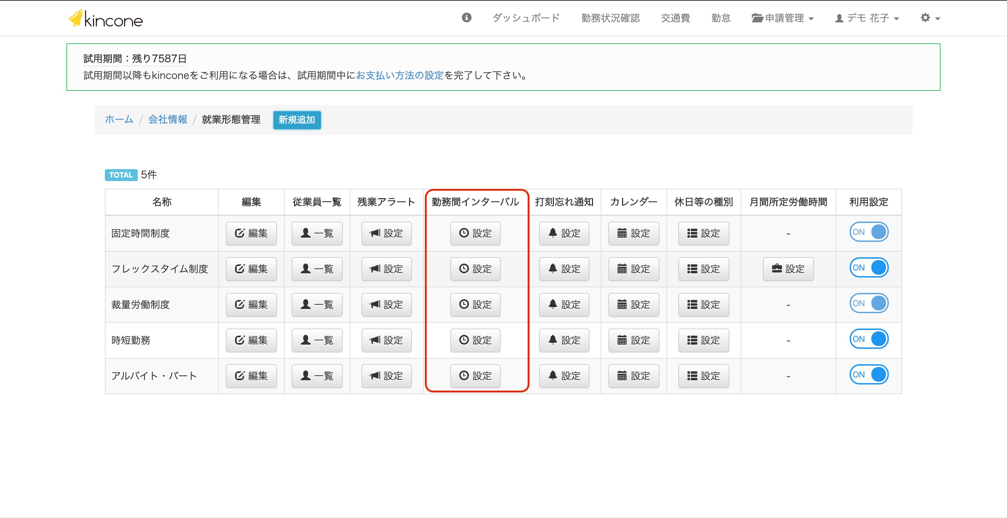Open overtime alert settings for 固定時間制度
Viewport: 1007px width, 518px height.
point(386,233)
